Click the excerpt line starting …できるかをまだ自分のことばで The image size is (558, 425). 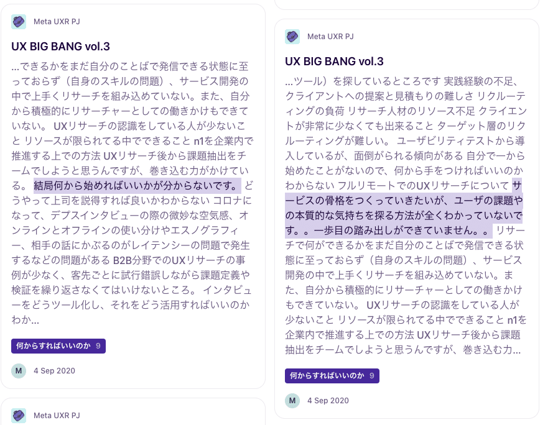point(130,66)
